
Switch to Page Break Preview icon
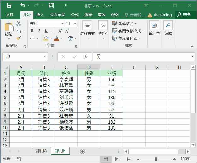(x=130, y=159)
